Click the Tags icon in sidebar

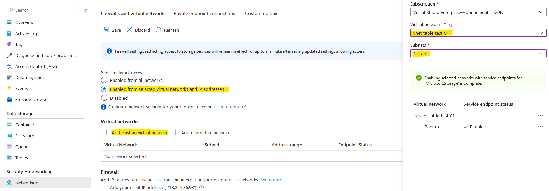[x=9, y=44]
